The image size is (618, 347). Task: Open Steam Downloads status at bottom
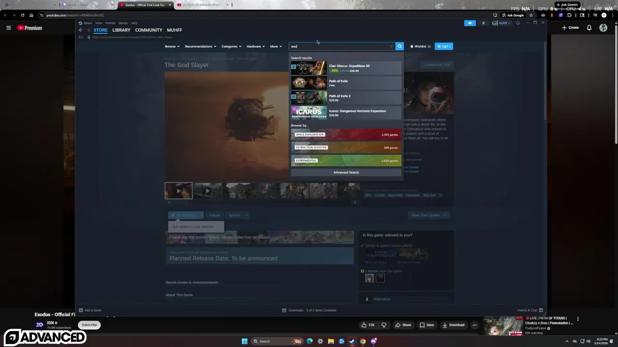309,310
